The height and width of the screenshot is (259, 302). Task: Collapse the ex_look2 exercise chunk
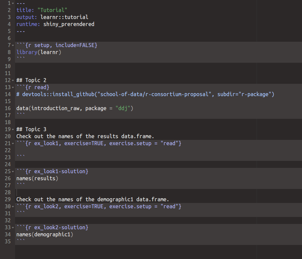coord(12,206)
